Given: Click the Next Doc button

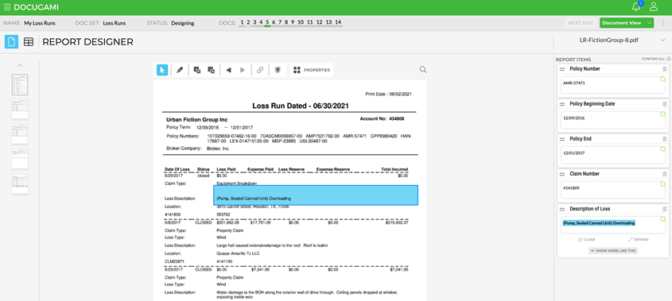Looking at the screenshot, I should 581,23.
